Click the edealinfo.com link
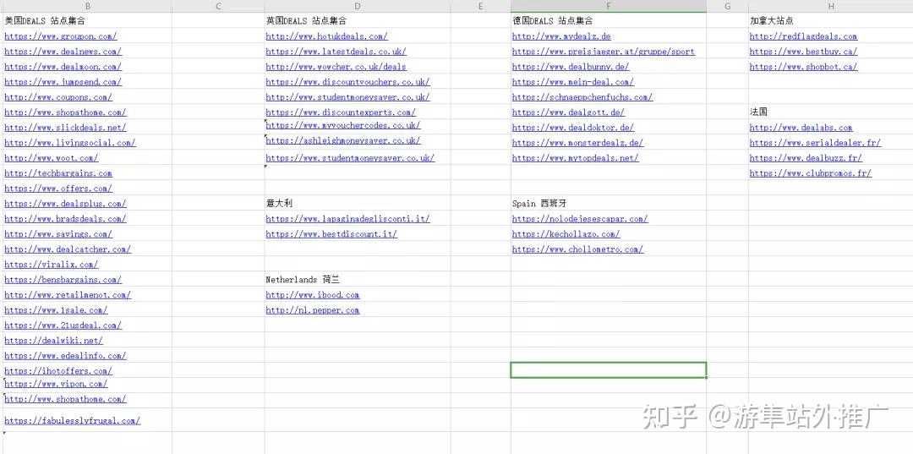 point(65,356)
